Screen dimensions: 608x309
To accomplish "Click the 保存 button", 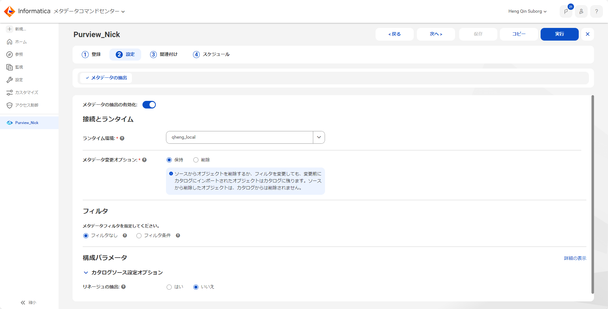I will tap(478, 34).
